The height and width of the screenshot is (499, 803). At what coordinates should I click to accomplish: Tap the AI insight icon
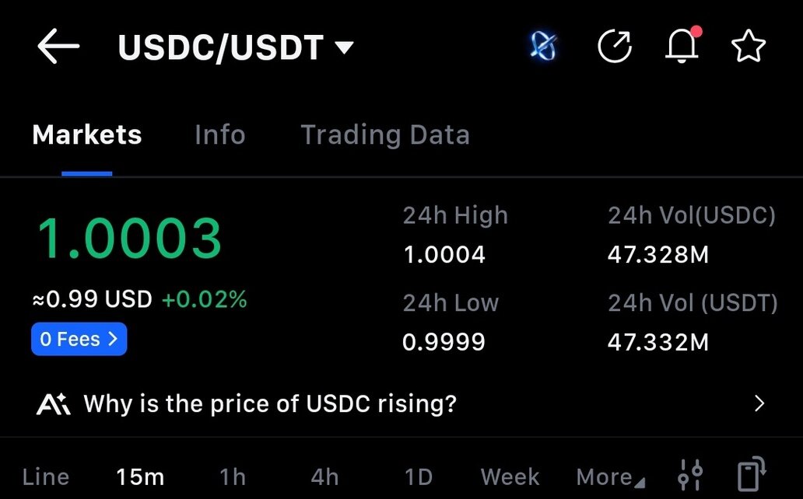(x=53, y=404)
